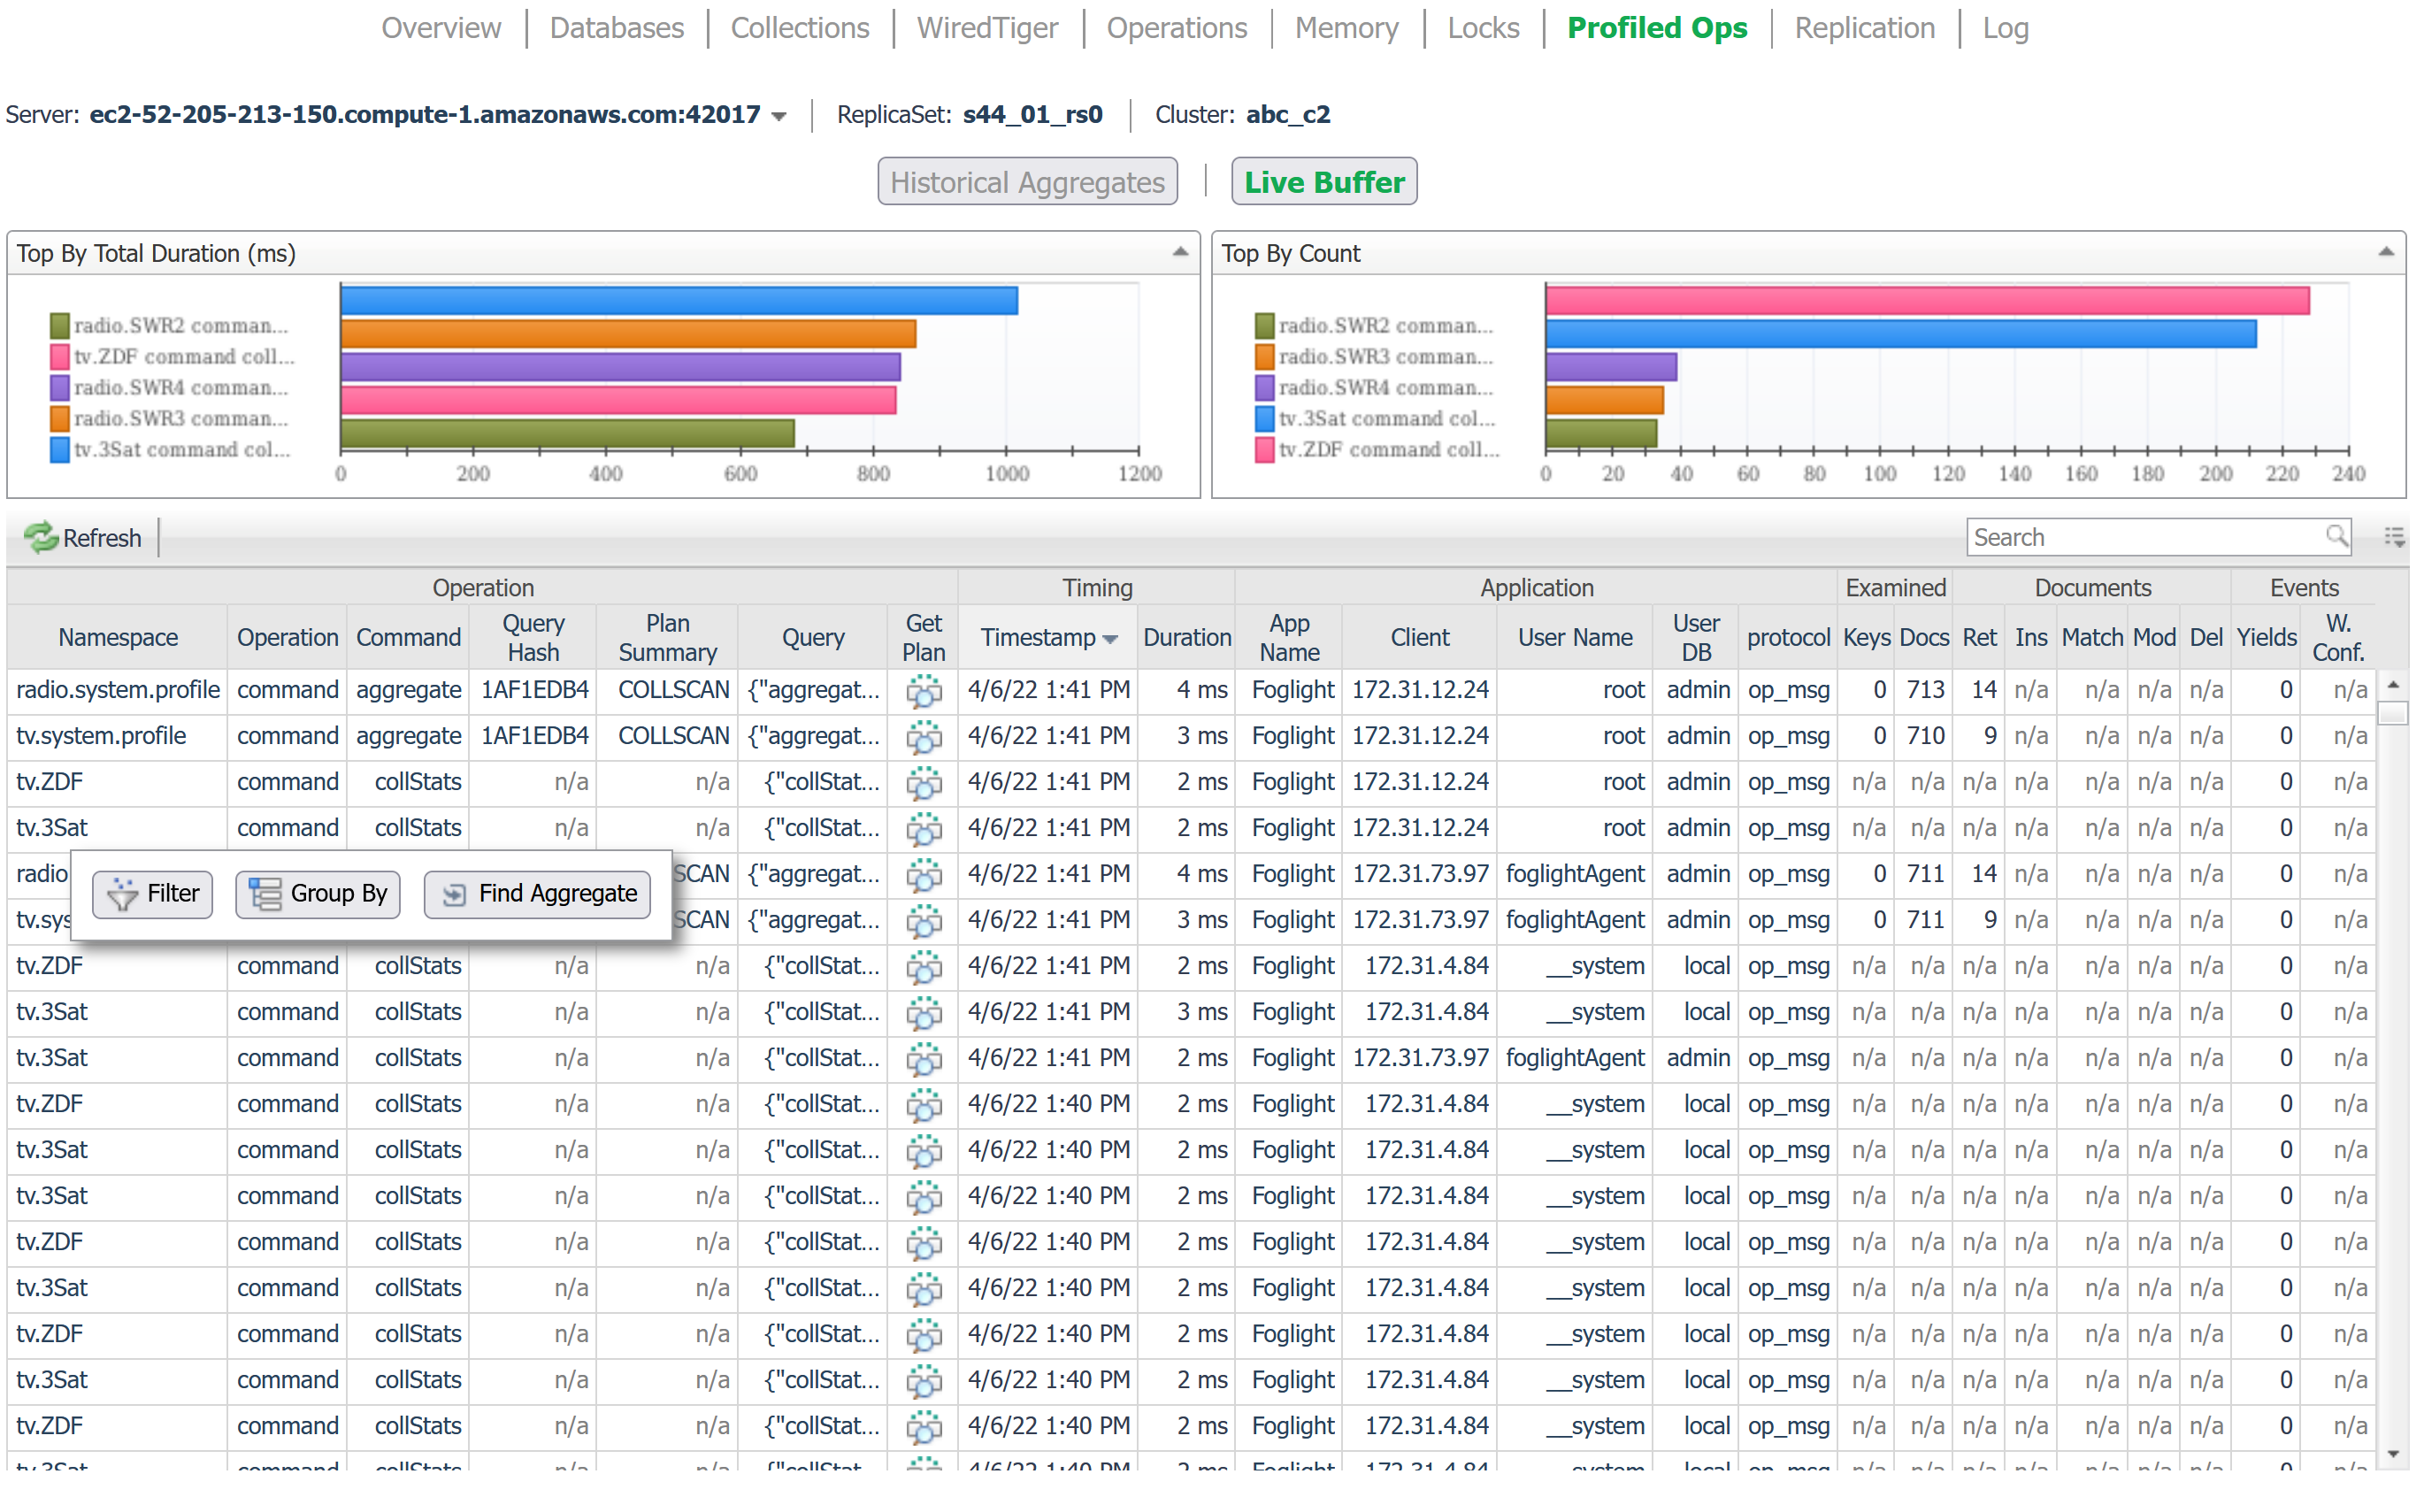Click the search magnifier icon
The width and height of the screenshot is (2424, 1497).
coord(2336,537)
